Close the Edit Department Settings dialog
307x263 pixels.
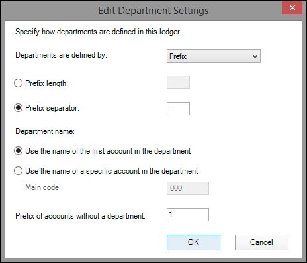point(292,8)
